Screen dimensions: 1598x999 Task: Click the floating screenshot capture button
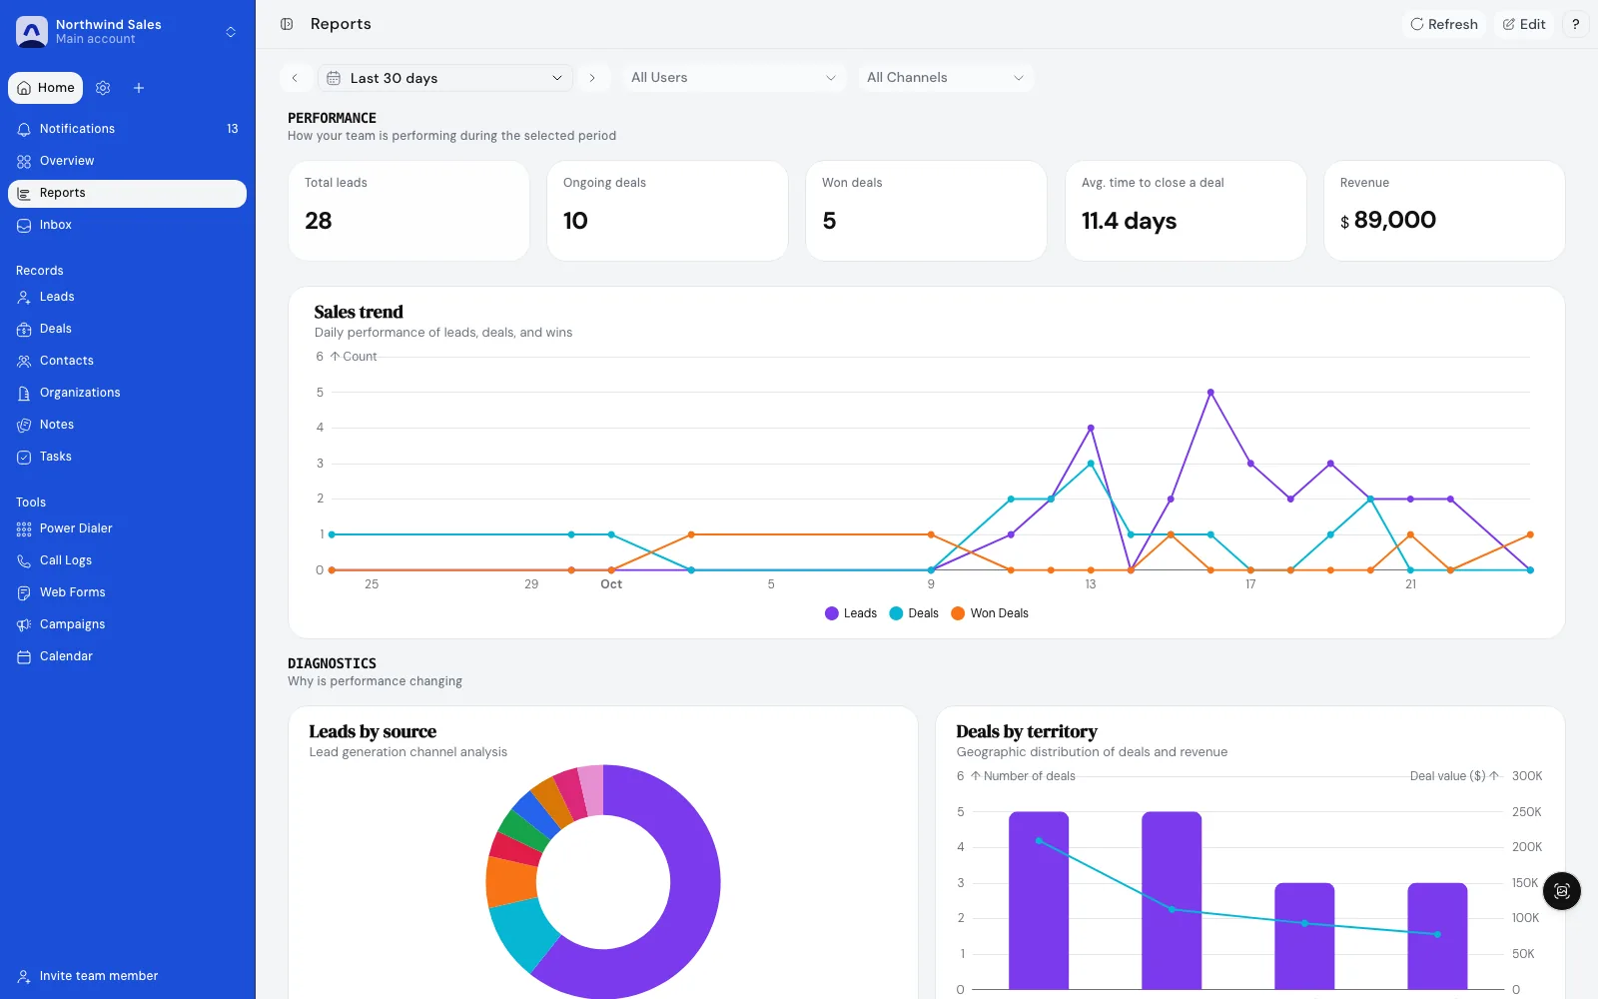point(1562,891)
